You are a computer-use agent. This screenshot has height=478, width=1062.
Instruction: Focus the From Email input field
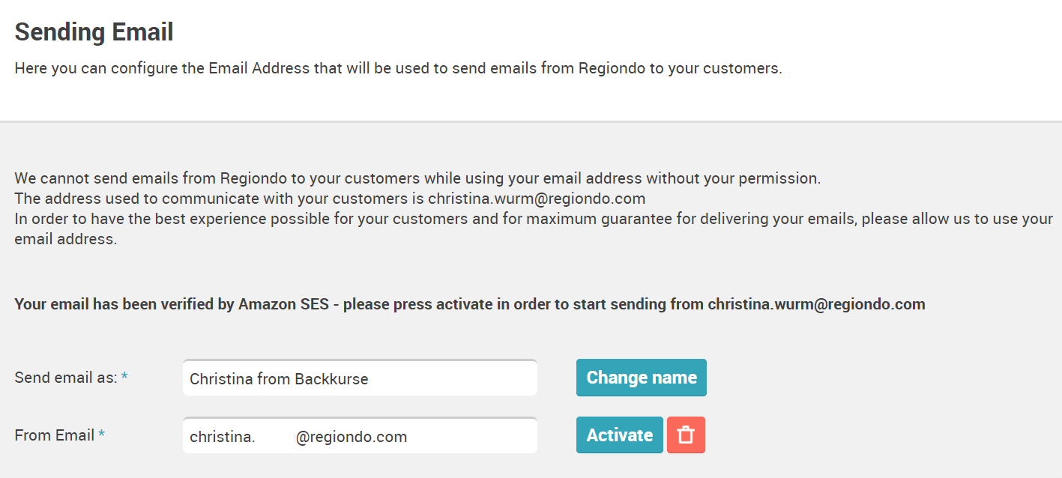tap(360, 435)
